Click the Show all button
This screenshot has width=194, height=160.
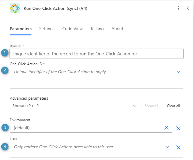tap(151, 106)
